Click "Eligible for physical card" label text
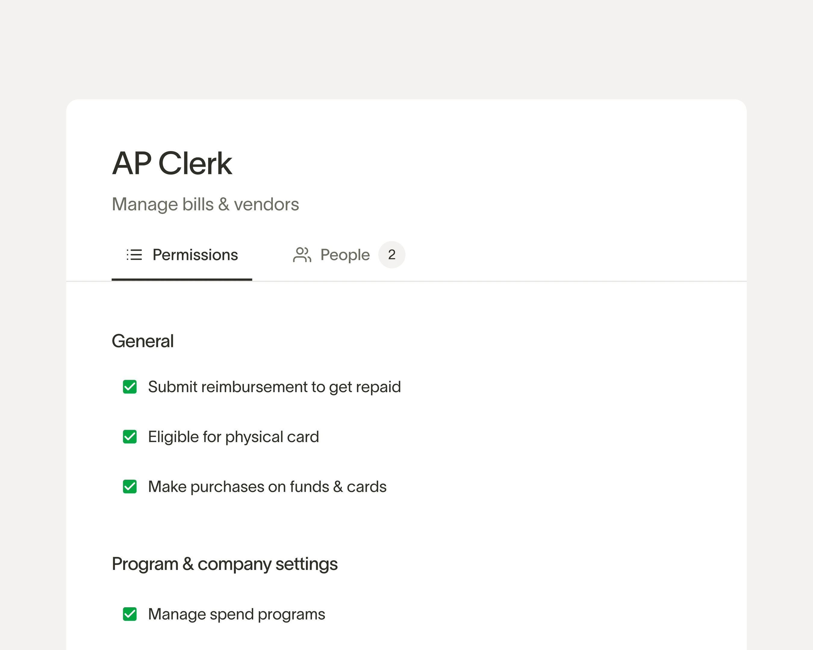813x650 pixels. [234, 437]
